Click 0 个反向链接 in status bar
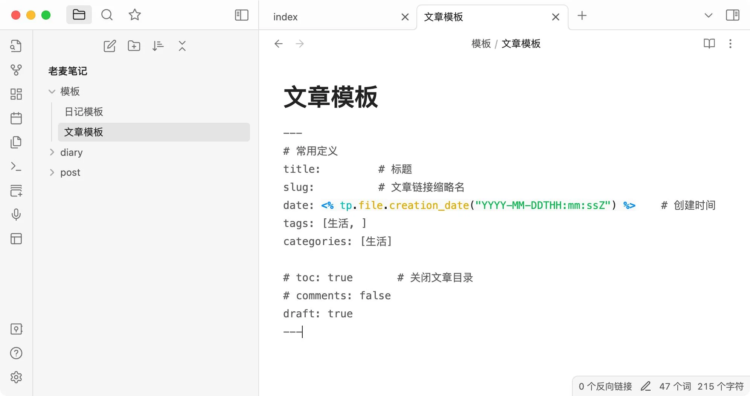 (605, 387)
